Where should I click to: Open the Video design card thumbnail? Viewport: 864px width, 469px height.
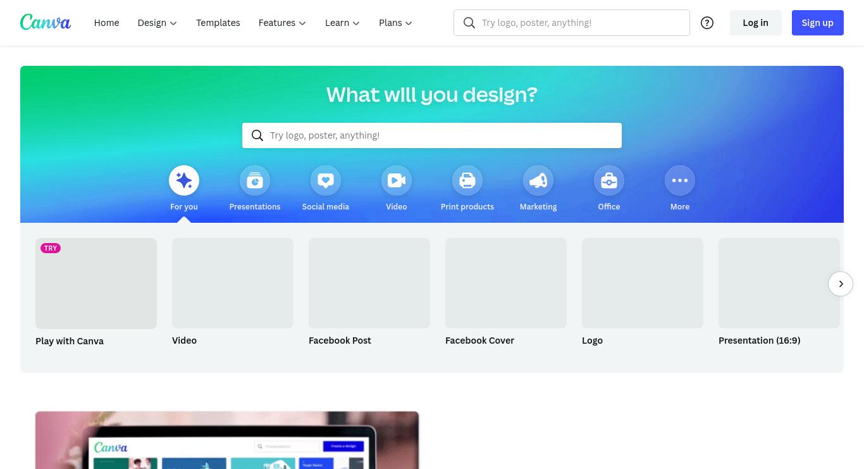[233, 283]
